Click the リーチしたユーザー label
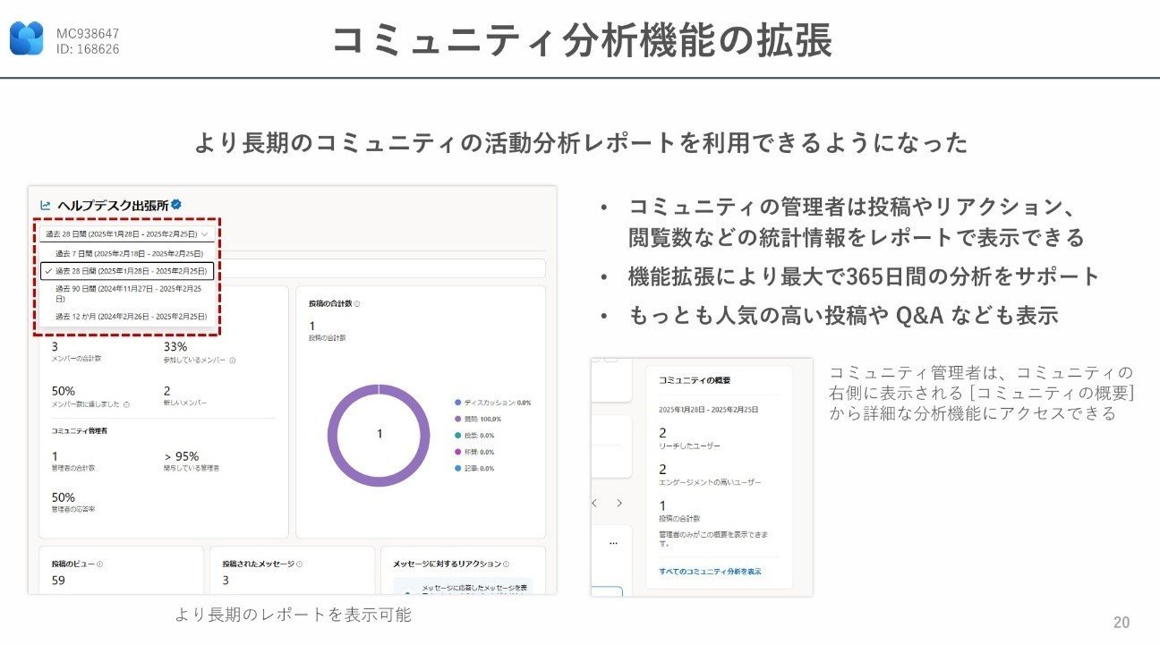The width and height of the screenshot is (1160, 645). [x=689, y=446]
